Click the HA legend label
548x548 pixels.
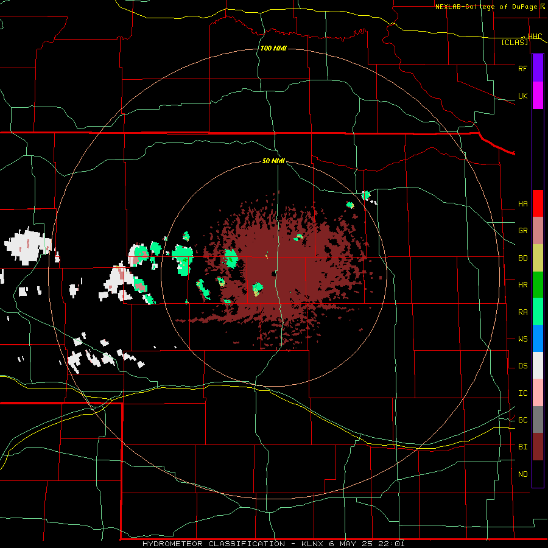(x=522, y=204)
